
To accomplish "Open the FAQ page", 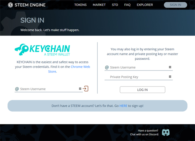I will coord(127,5).
